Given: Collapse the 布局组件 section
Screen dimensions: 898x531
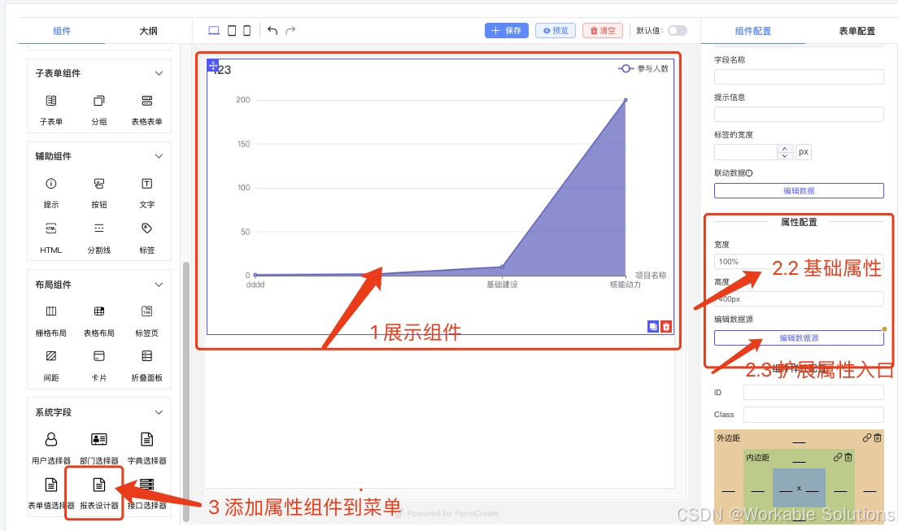Looking at the screenshot, I should click(159, 284).
